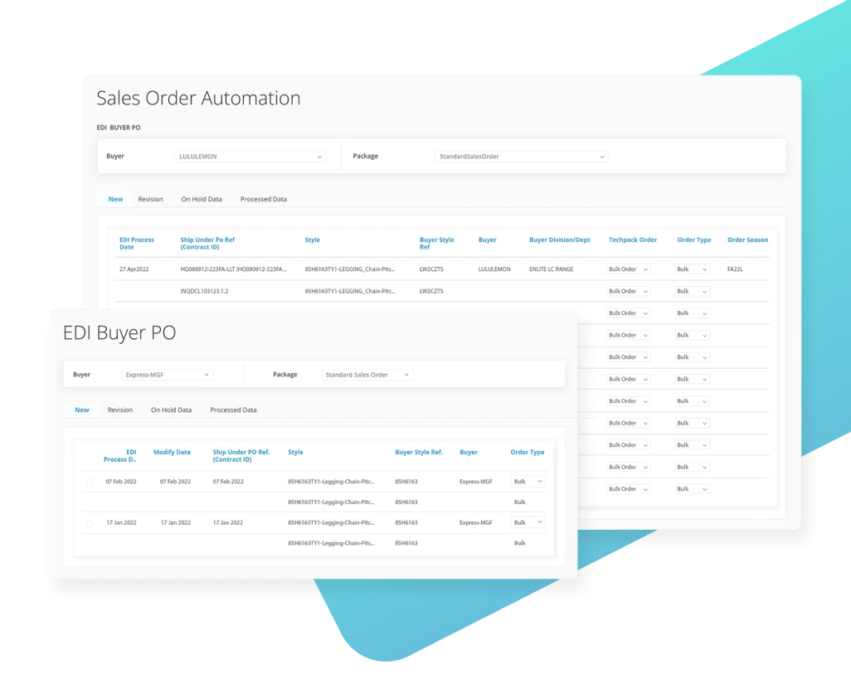The height and width of the screenshot is (679, 851).
Task: Click the Buyer Style Ref. column header in EDI Buyer PO
Action: click(419, 453)
